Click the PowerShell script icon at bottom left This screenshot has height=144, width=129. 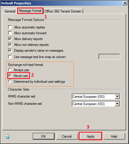tap(7, 136)
